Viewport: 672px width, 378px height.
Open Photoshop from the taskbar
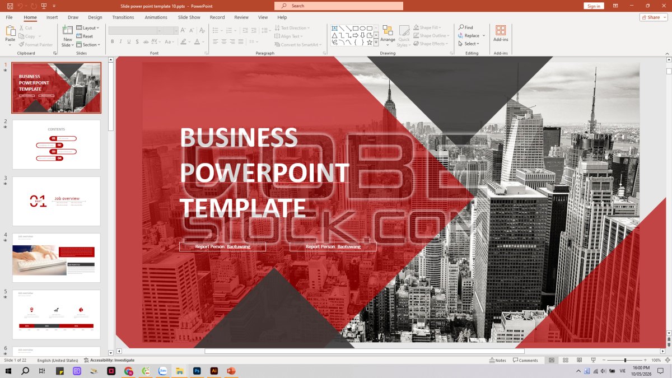[197, 371]
